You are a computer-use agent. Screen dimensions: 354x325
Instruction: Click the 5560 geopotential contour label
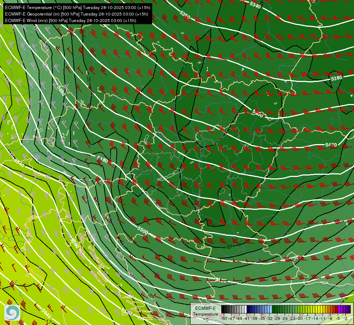75,243
